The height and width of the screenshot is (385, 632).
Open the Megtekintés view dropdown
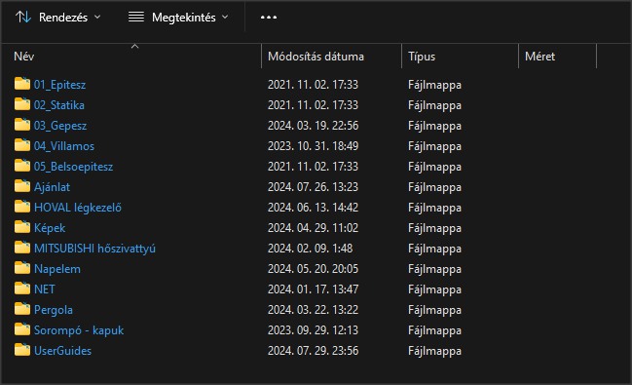tap(178, 18)
